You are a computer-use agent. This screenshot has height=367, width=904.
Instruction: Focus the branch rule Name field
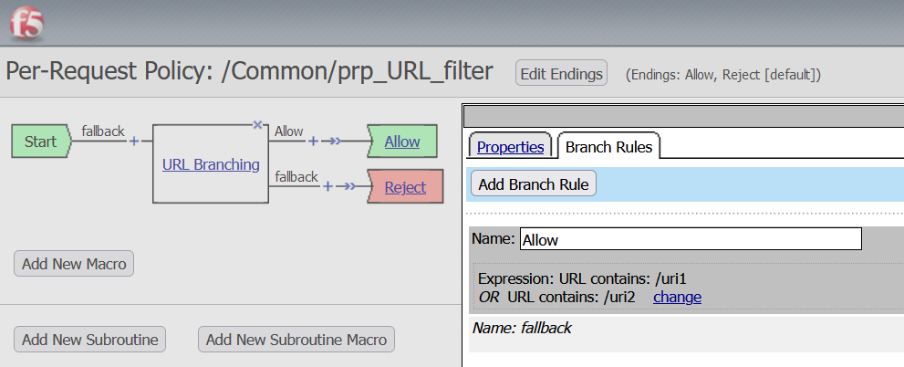[x=690, y=239]
